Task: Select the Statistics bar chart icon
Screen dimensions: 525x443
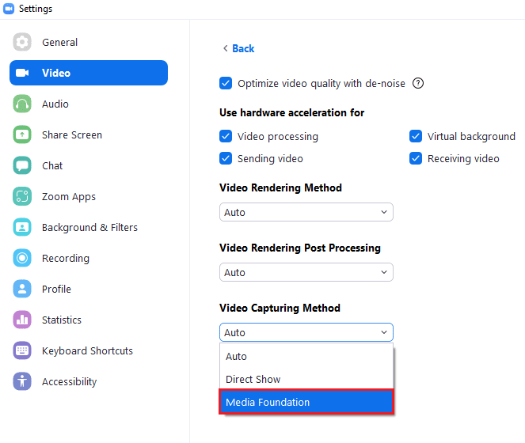Action: (x=22, y=320)
